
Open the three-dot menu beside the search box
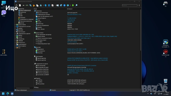point(139,5)
